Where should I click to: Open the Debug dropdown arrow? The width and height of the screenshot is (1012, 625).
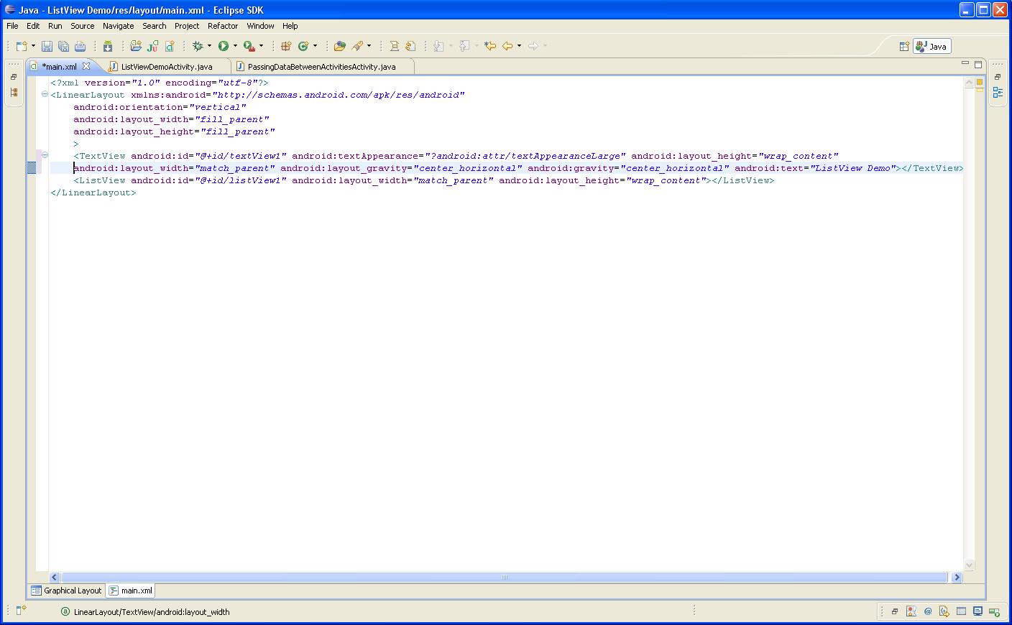point(209,46)
